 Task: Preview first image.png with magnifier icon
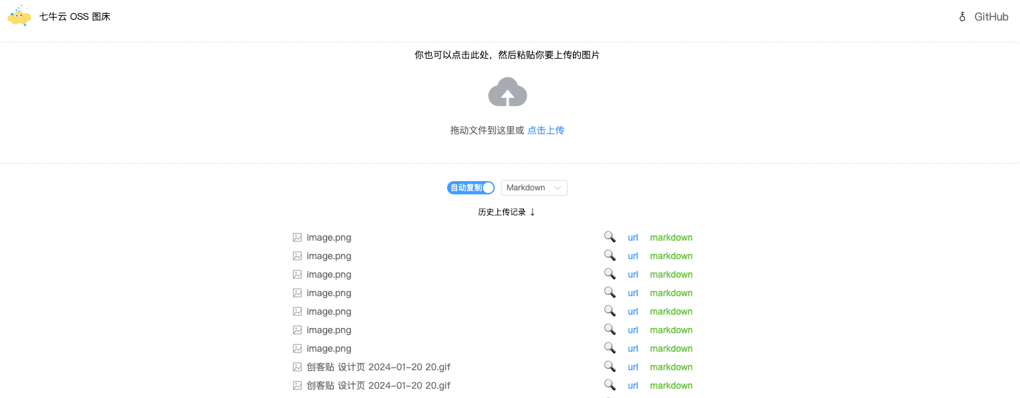click(x=609, y=237)
